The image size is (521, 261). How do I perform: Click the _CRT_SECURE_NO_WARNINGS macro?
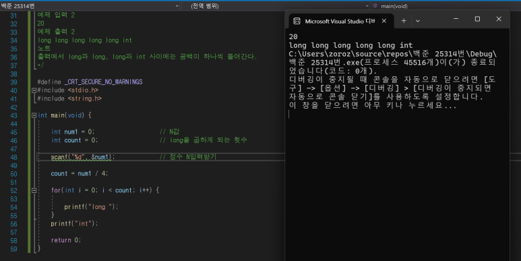pyautogui.click(x=104, y=82)
